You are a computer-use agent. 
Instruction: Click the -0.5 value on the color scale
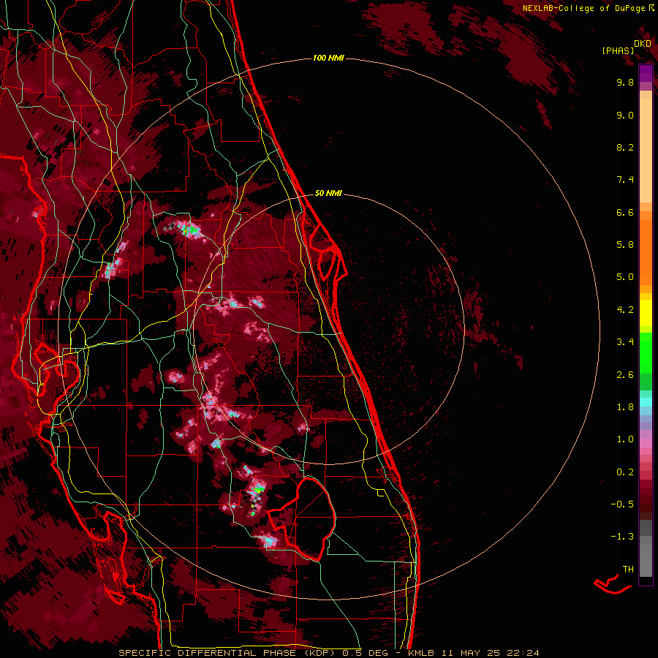pos(622,504)
